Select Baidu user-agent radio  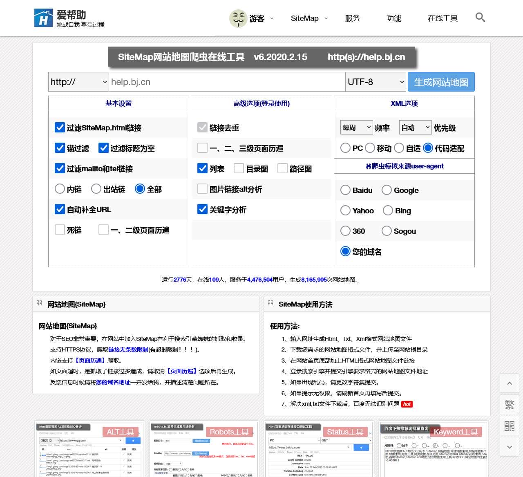click(x=345, y=190)
